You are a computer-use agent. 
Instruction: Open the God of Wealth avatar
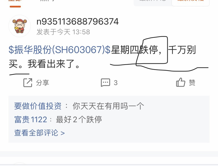click(20, 26)
